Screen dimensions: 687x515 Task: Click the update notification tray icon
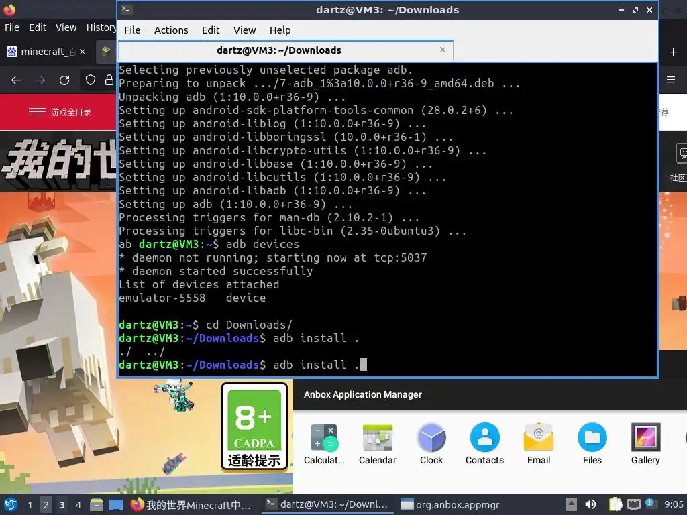pyautogui.click(x=650, y=504)
